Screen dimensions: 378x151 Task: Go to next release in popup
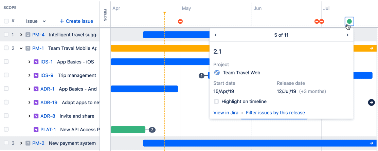coord(347,35)
